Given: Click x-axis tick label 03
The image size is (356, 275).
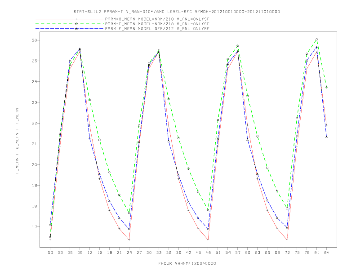Looking at the screenshot, I should point(60,253).
